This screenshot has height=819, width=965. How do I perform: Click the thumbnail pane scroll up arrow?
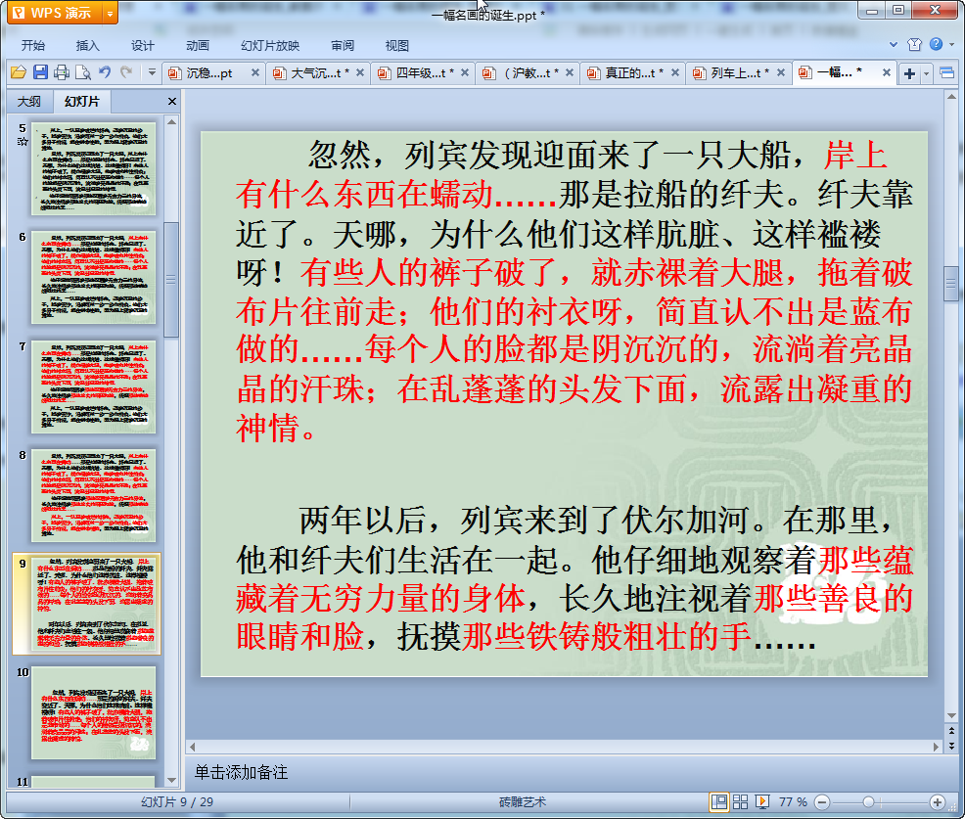[x=171, y=122]
